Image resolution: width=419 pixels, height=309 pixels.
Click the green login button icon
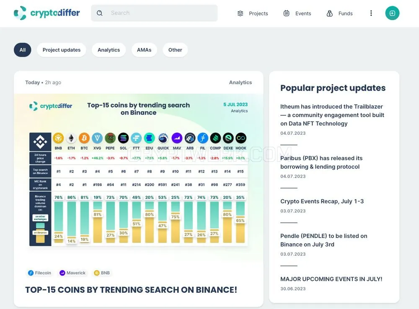click(392, 13)
